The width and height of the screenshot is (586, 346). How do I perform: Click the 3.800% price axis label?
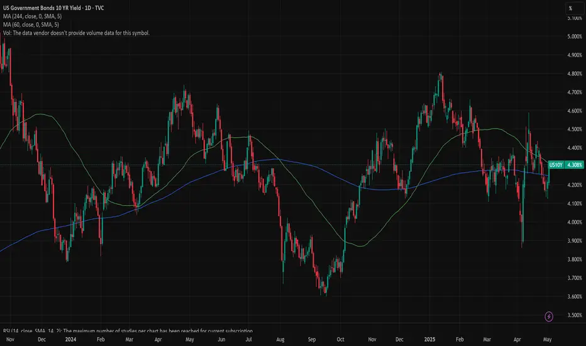[x=575, y=259]
